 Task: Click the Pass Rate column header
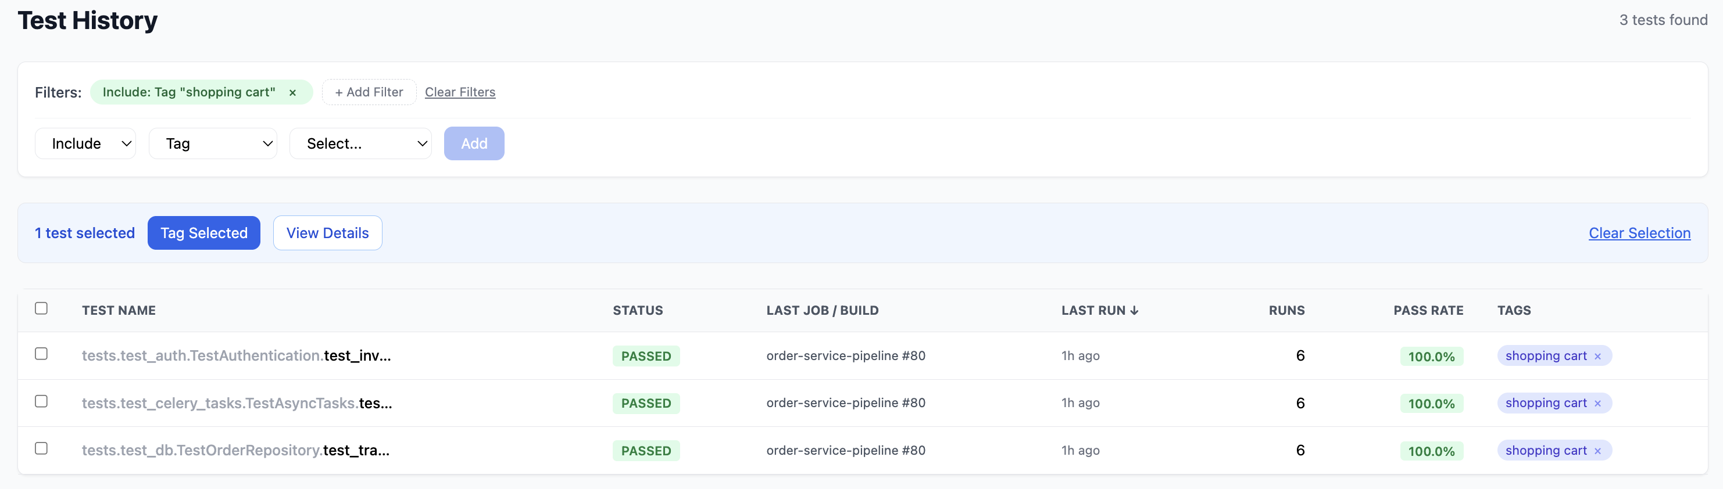[1427, 311]
